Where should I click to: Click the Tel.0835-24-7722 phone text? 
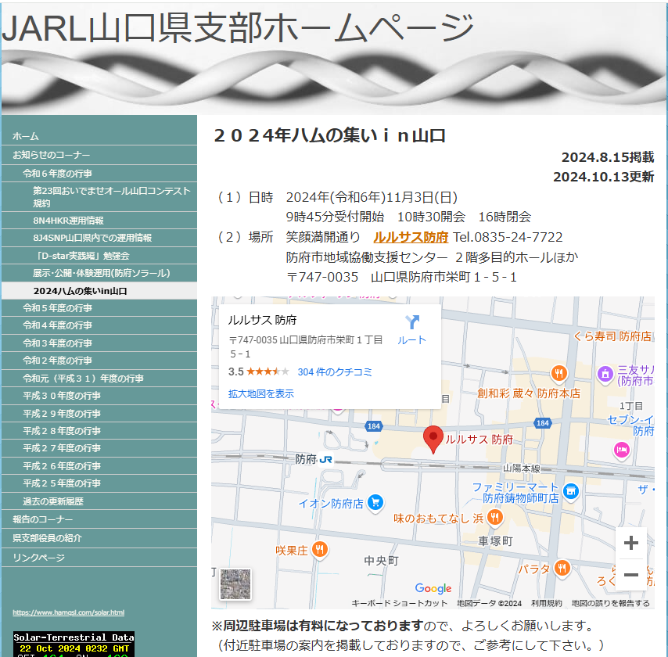(x=508, y=237)
